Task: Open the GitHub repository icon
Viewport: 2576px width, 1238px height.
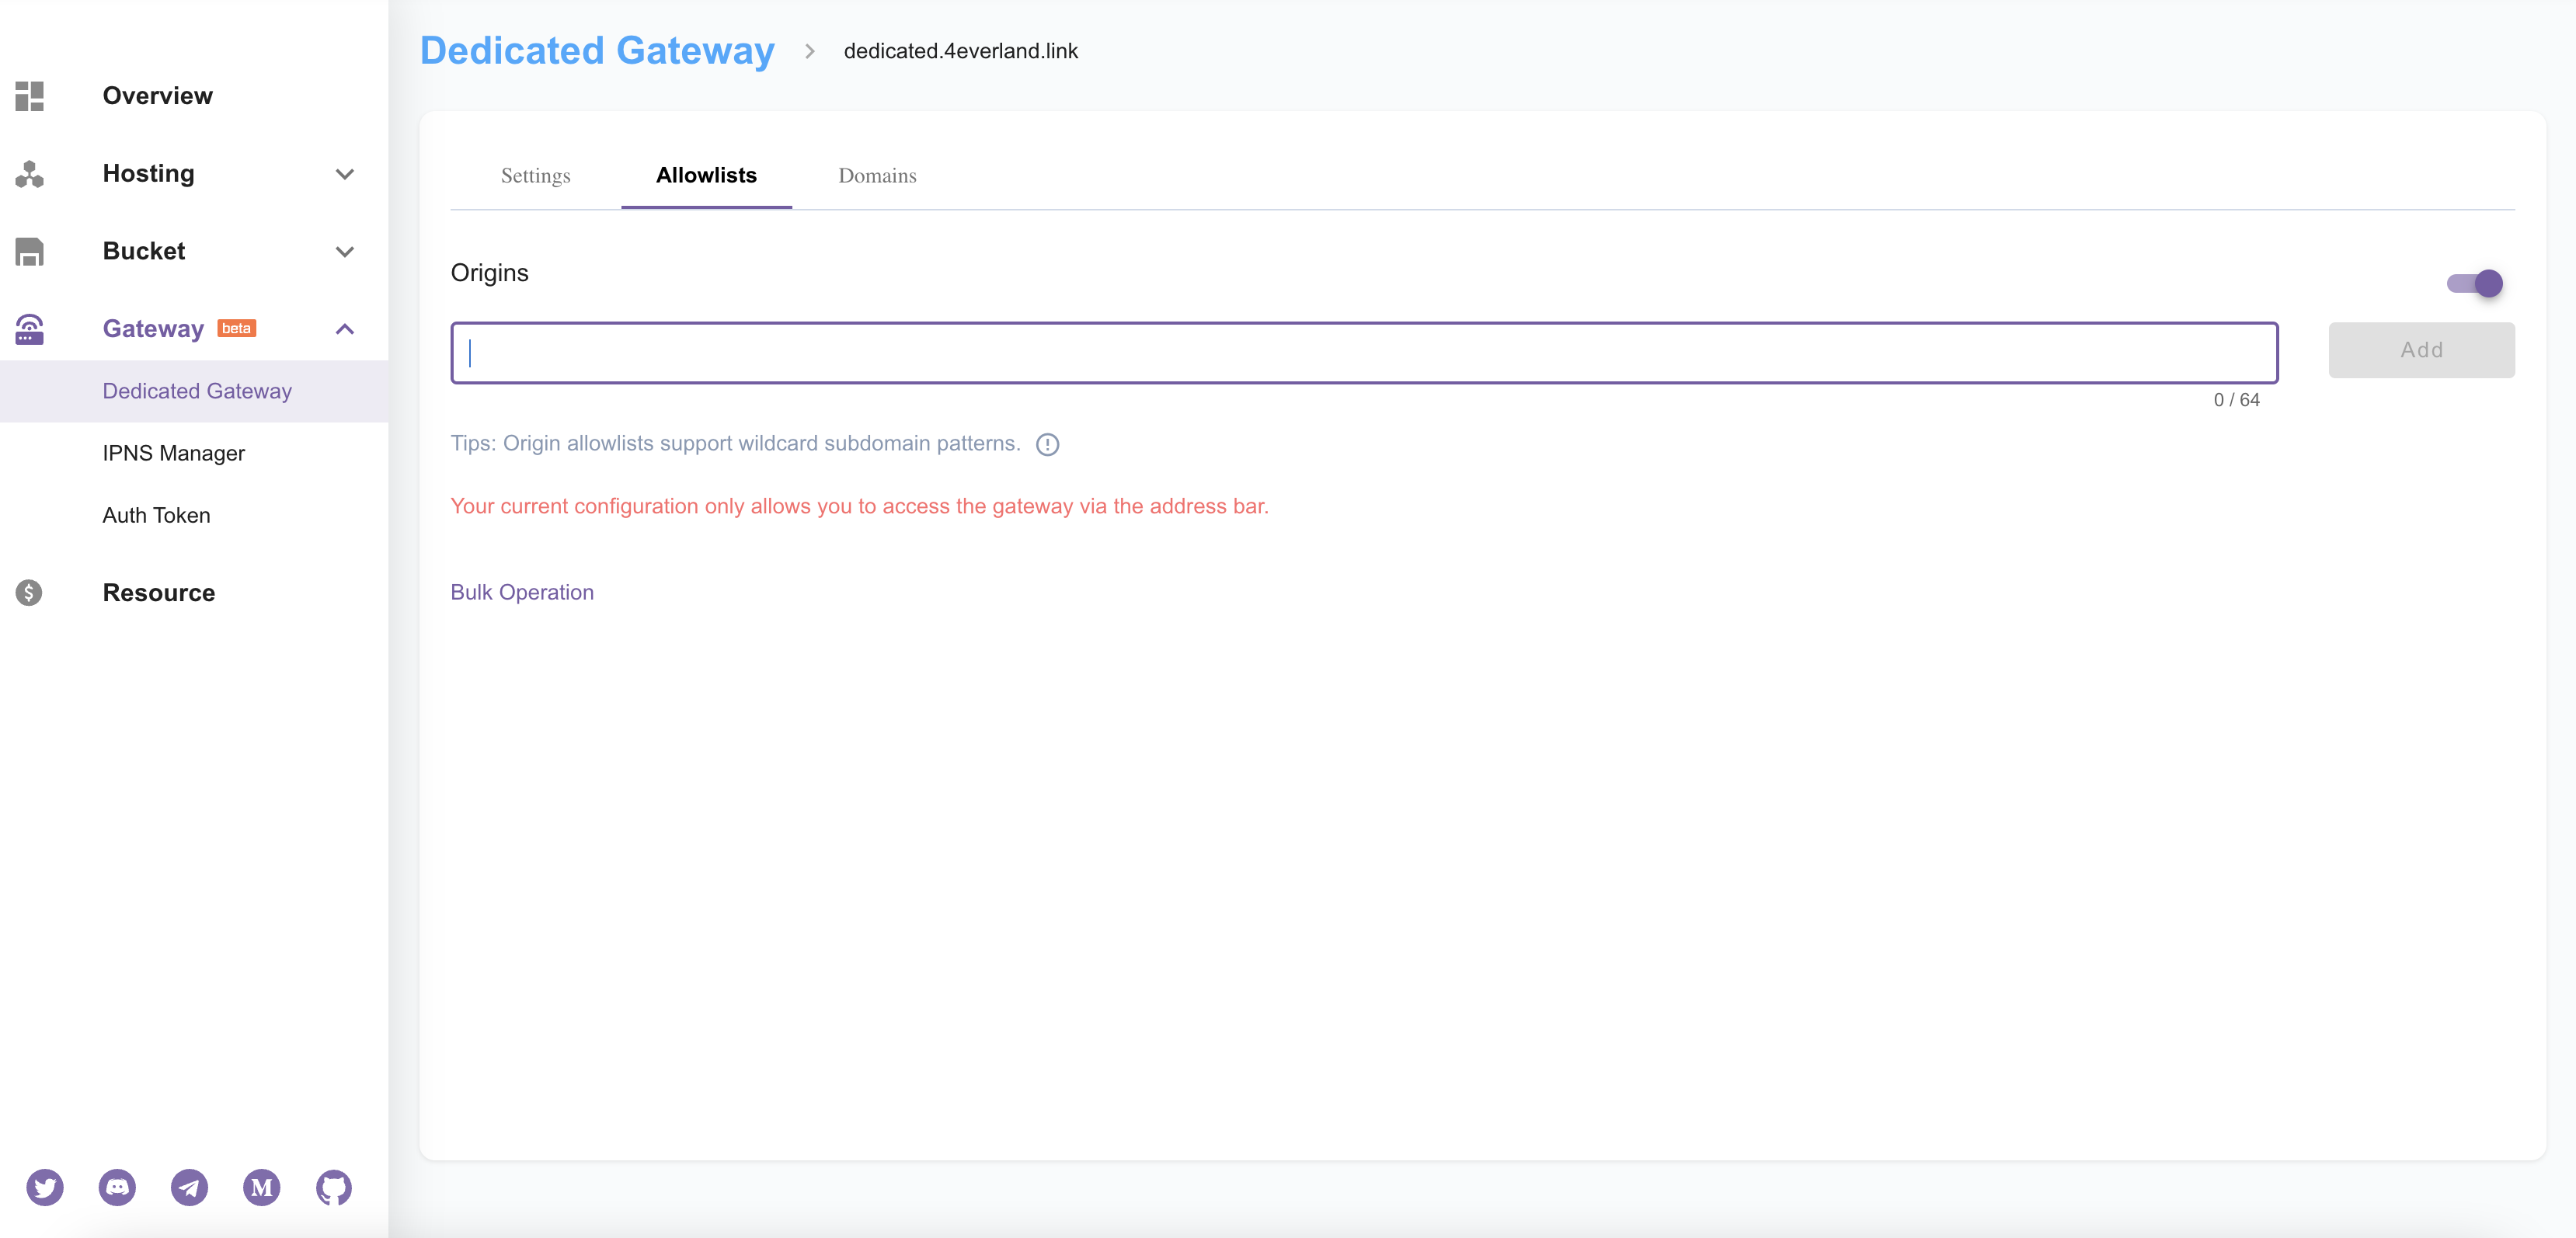Action: click(333, 1187)
